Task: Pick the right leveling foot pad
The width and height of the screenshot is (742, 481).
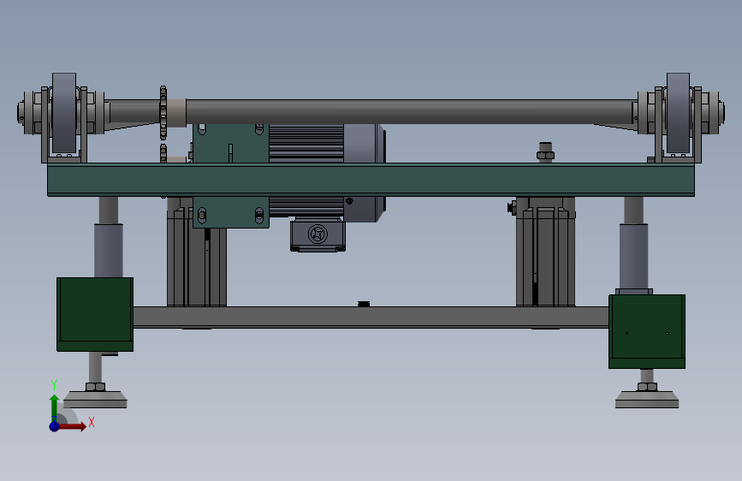Action: [x=647, y=400]
